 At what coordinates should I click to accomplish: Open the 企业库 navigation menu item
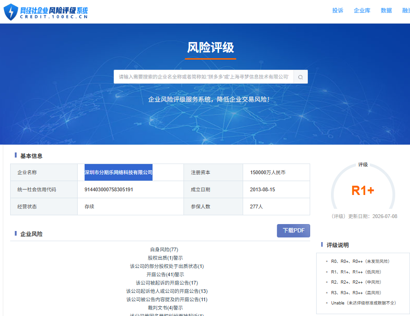(x=362, y=11)
